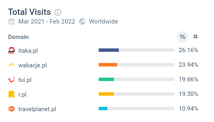
Task: Click the wakacje.pl yellow arc logo
Action: (x=12, y=65)
